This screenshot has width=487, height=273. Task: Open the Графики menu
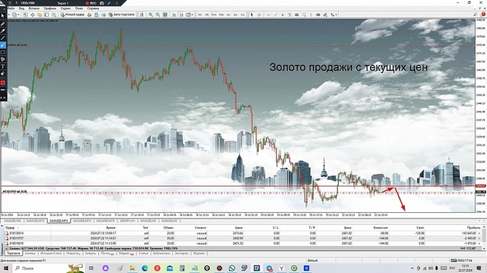[x=49, y=8]
